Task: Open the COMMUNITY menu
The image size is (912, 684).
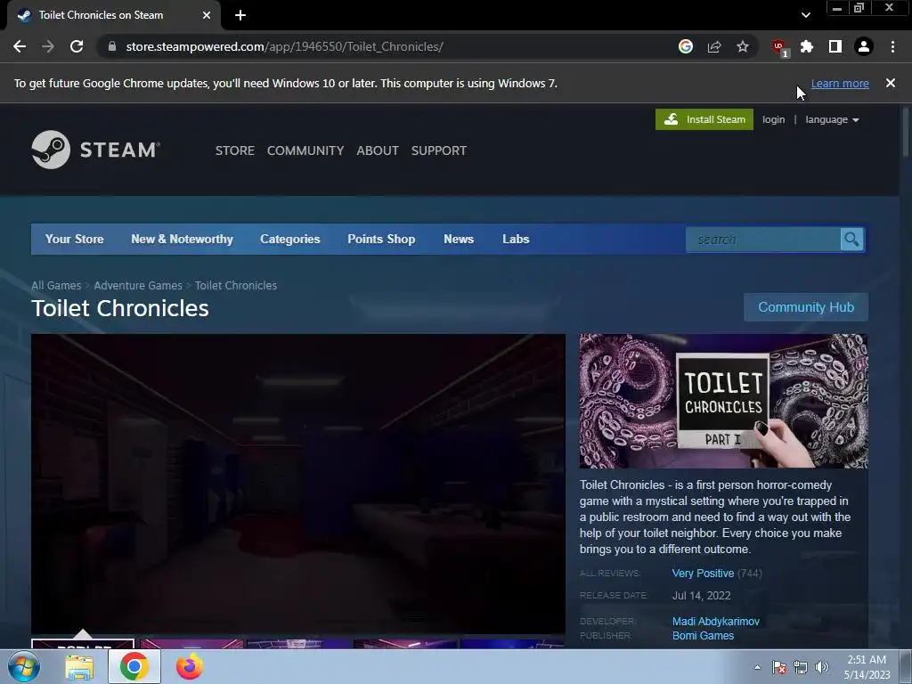Action: (305, 151)
